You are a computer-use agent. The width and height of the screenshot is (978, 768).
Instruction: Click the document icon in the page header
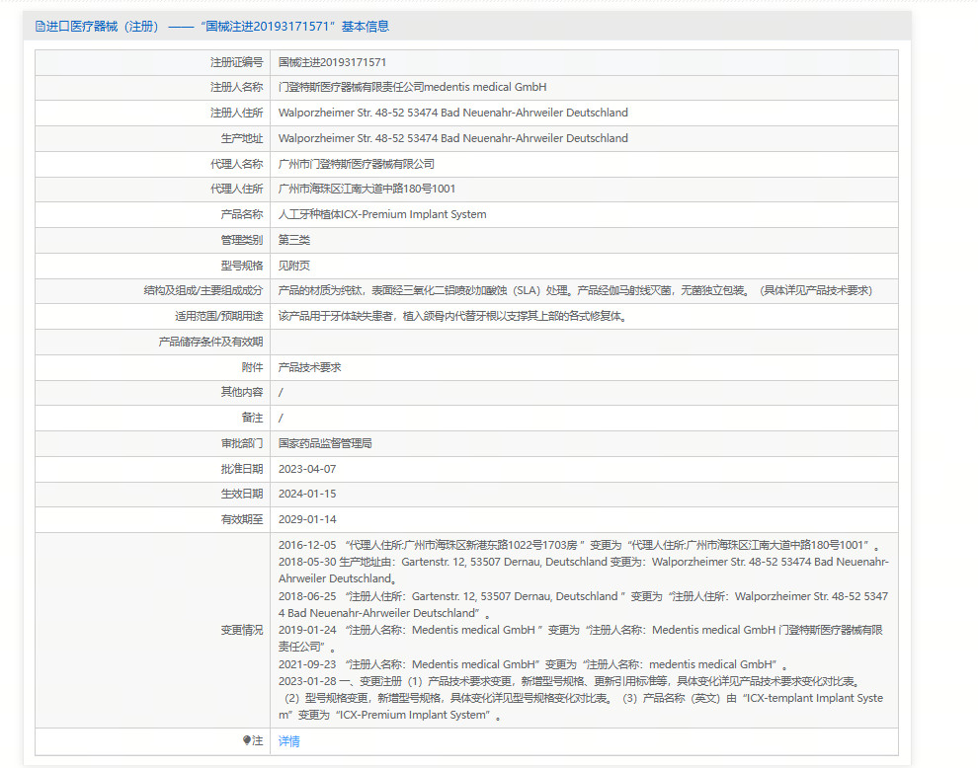40,27
